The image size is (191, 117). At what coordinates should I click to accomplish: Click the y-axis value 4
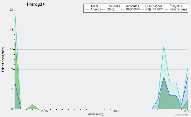(12, 89)
